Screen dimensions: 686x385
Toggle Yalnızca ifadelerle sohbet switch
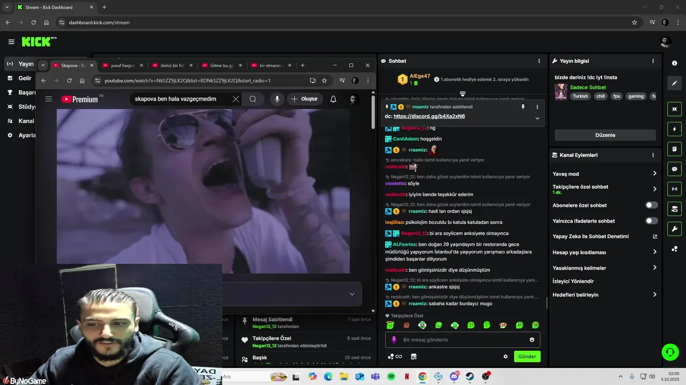point(652,221)
